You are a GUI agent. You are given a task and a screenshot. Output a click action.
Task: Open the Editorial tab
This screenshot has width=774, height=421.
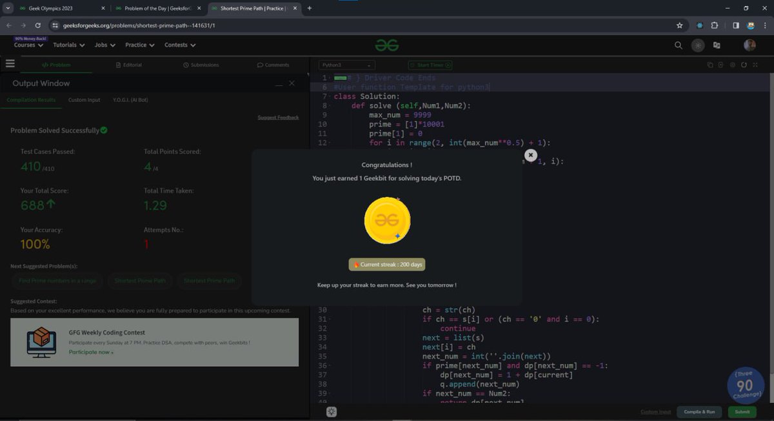[128, 65]
